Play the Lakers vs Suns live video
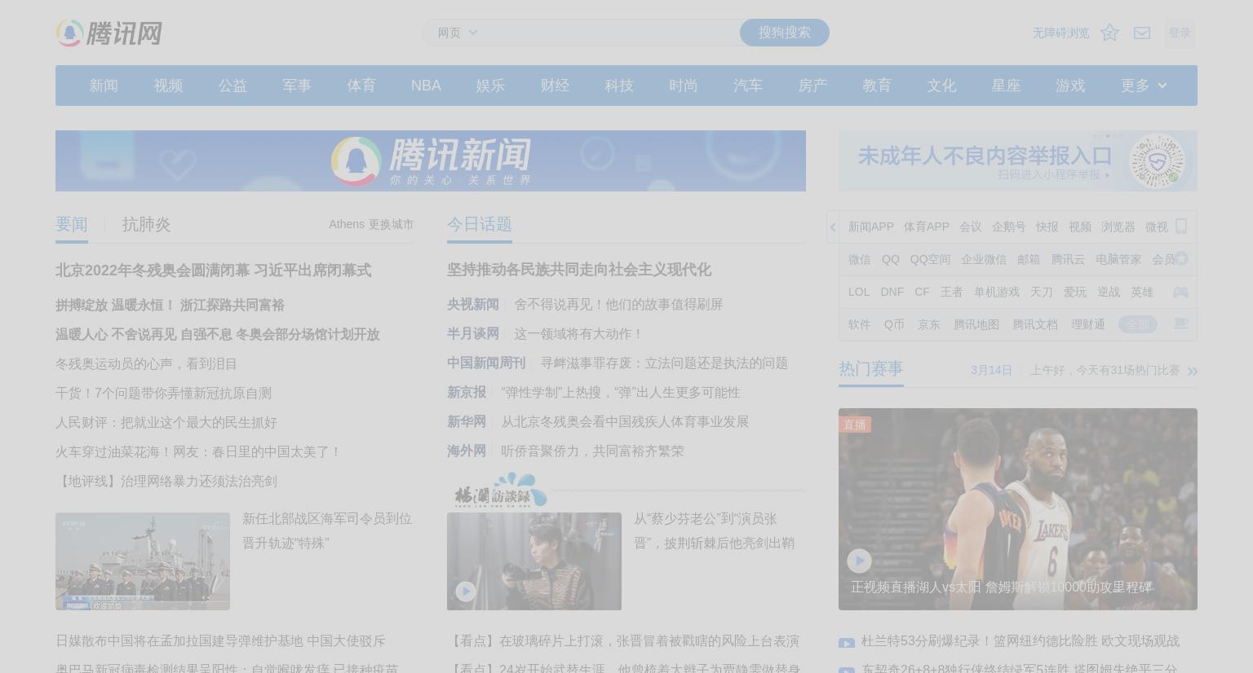The image size is (1253, 673). pyautogui.click(x=859, y=561)
